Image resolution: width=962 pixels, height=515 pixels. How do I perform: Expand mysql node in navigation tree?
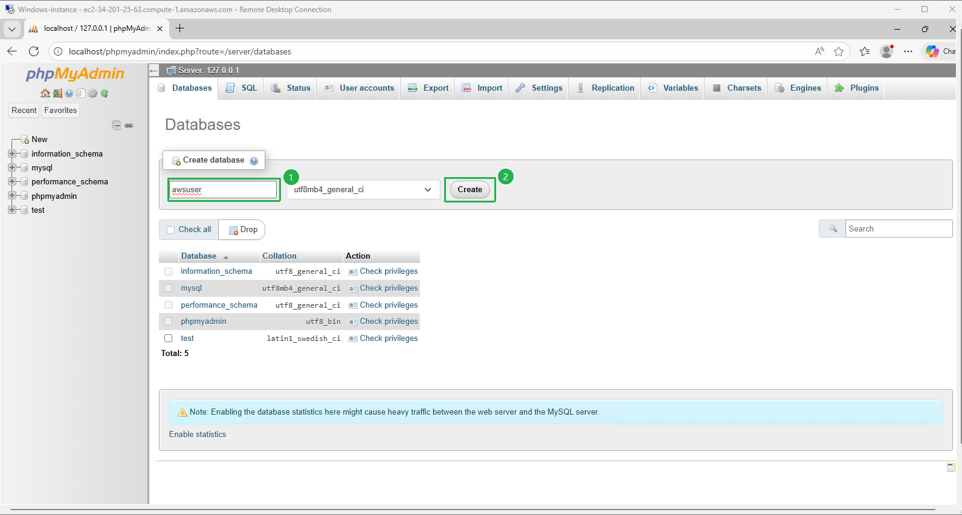pos(12,167)
